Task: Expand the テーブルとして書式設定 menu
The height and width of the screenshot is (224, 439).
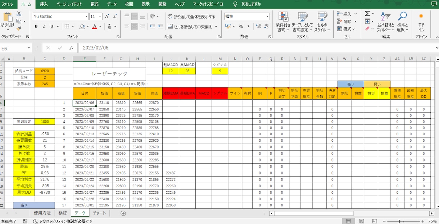Action: 303,22
